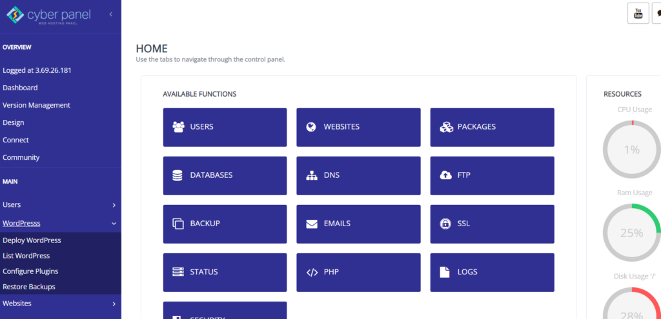Click the SSL padlock icon
The height and width of the screenshot is (319, 661).
tap(445, 224)
